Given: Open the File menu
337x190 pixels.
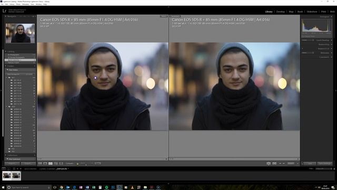Looking at the screenshot, I should [x=2, y=4].
